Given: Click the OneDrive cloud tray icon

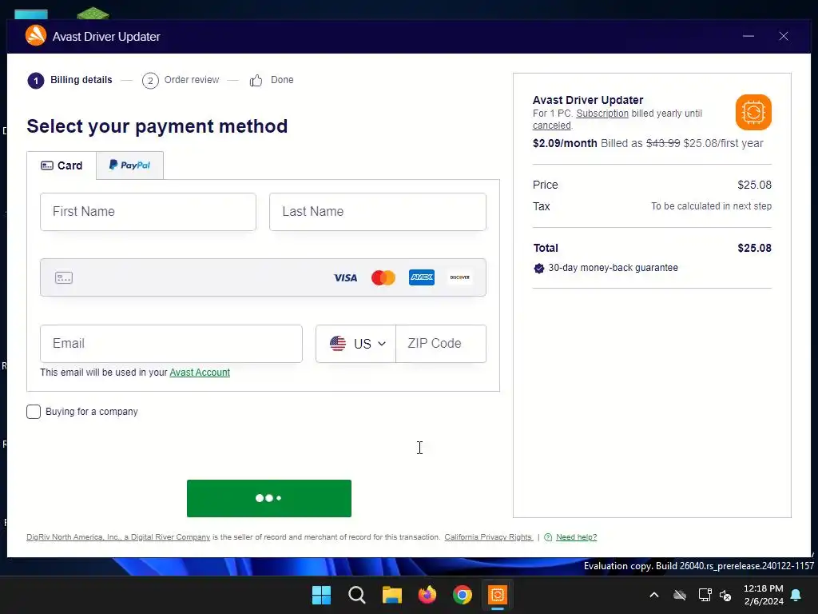Looking at the screenshot, I should (x=680, y=595).
